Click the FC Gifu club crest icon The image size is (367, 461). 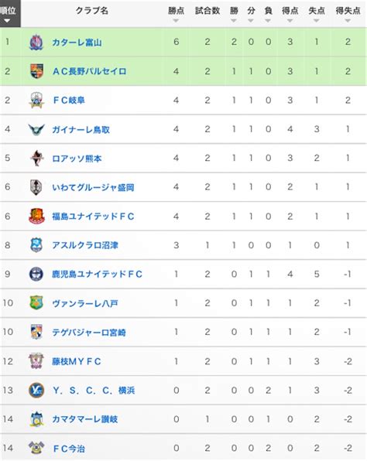tap(36, 100)
